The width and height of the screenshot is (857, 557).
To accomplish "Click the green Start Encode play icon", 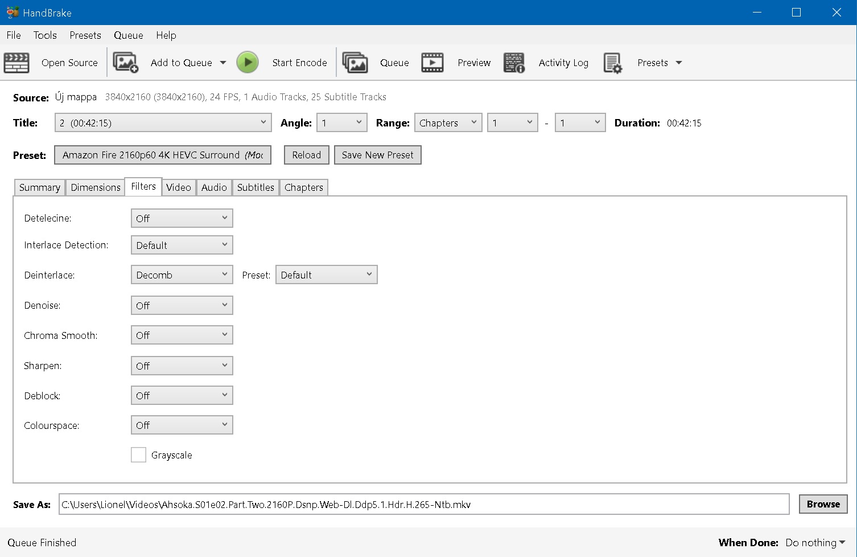I will [248, 63].
